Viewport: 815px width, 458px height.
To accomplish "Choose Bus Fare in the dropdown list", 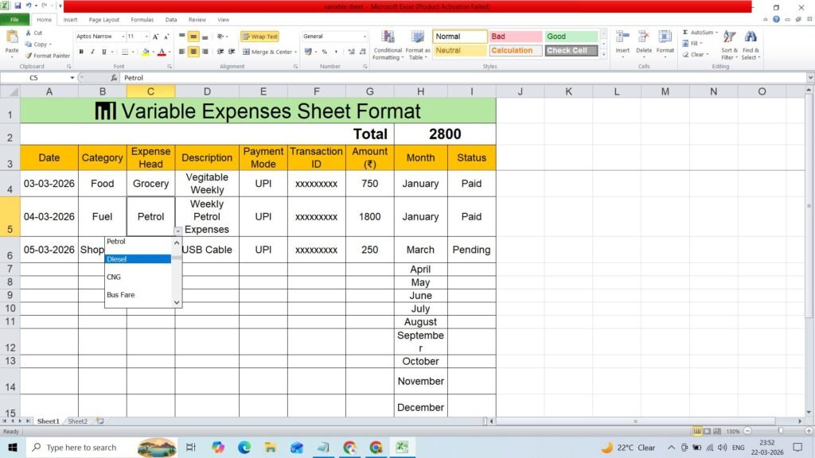I will point(138,294).
